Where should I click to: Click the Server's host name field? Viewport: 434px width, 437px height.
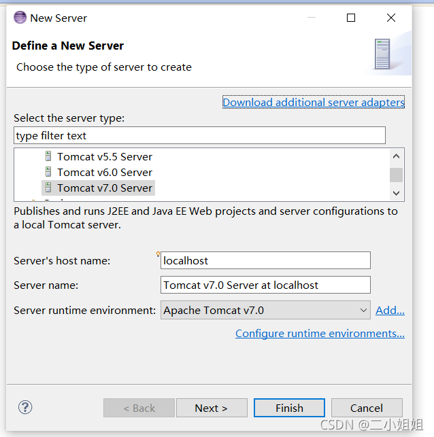click(x=265, y=260)
